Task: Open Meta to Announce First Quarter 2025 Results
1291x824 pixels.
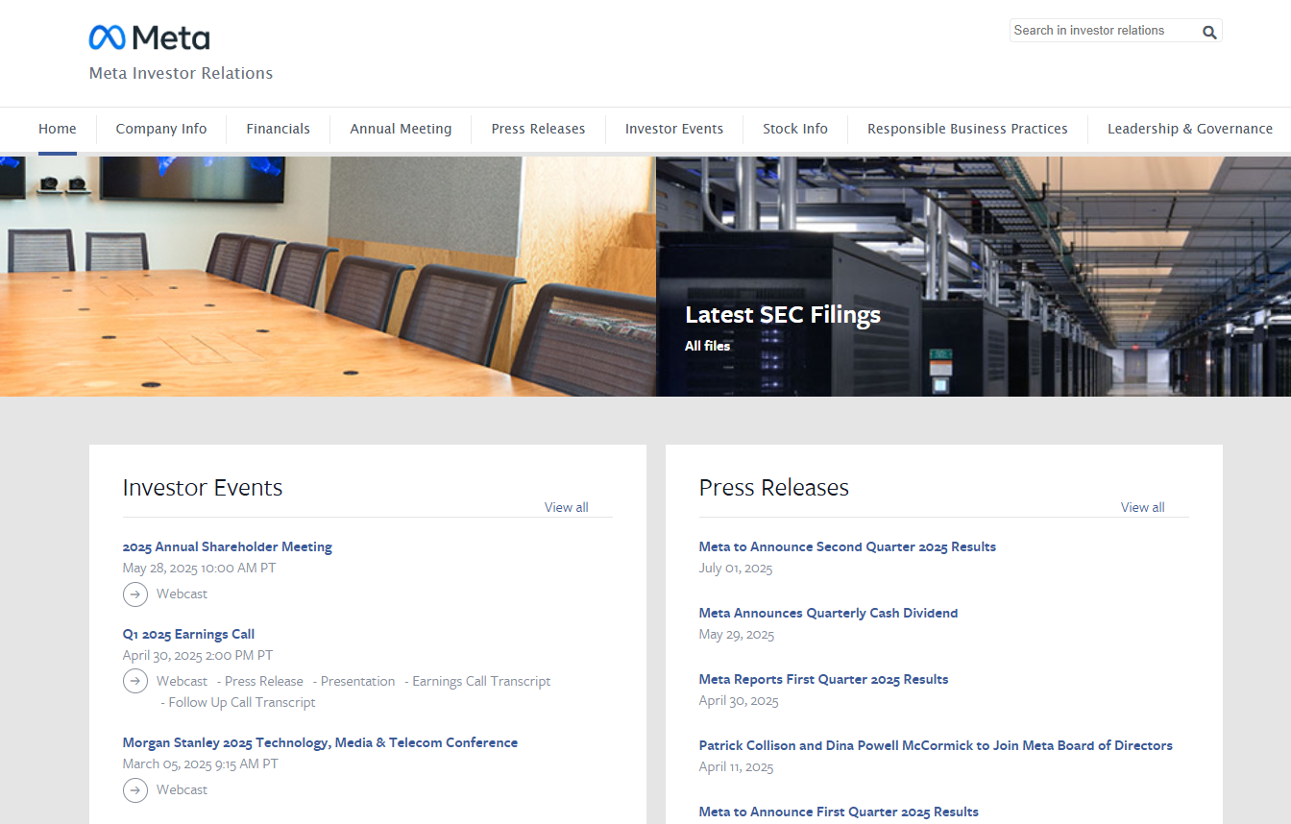Action: click(839, 812)
